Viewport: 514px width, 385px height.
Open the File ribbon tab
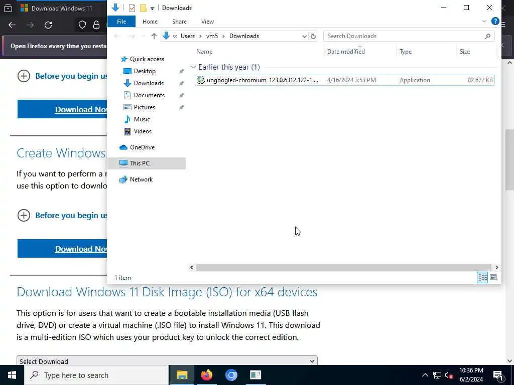(121, 22)
